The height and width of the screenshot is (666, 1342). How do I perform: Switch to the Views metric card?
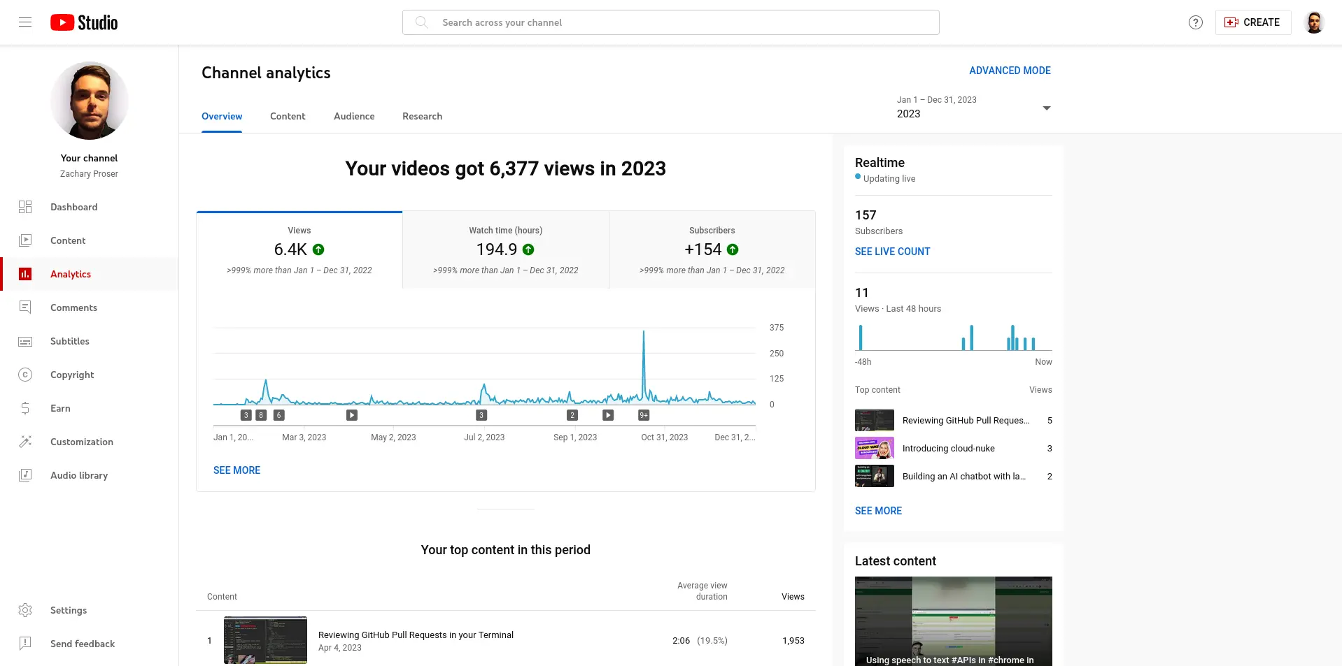click(299, 249)
